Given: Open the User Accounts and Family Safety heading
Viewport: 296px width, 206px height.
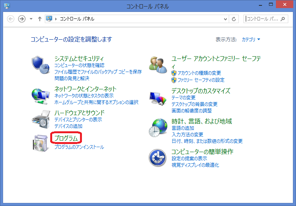Looking at the screenshot, I should coord(216,62).
